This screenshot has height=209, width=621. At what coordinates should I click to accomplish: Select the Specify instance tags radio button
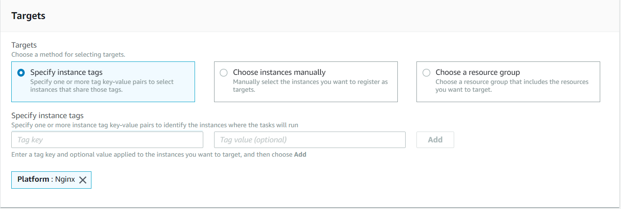coord(21,73)
